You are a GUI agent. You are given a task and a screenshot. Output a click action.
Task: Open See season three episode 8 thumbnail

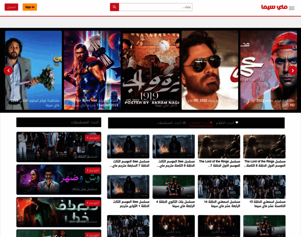coord(173,147)
